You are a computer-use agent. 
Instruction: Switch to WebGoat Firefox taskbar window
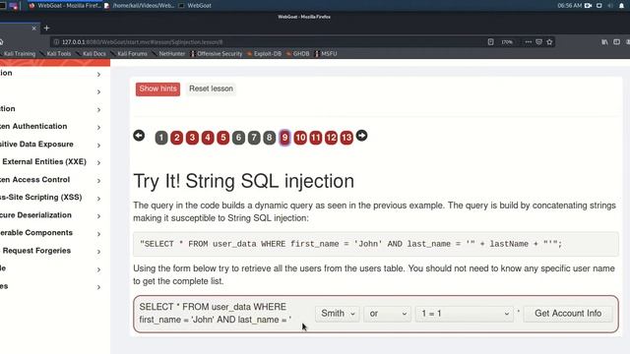[x=65, y=6]
